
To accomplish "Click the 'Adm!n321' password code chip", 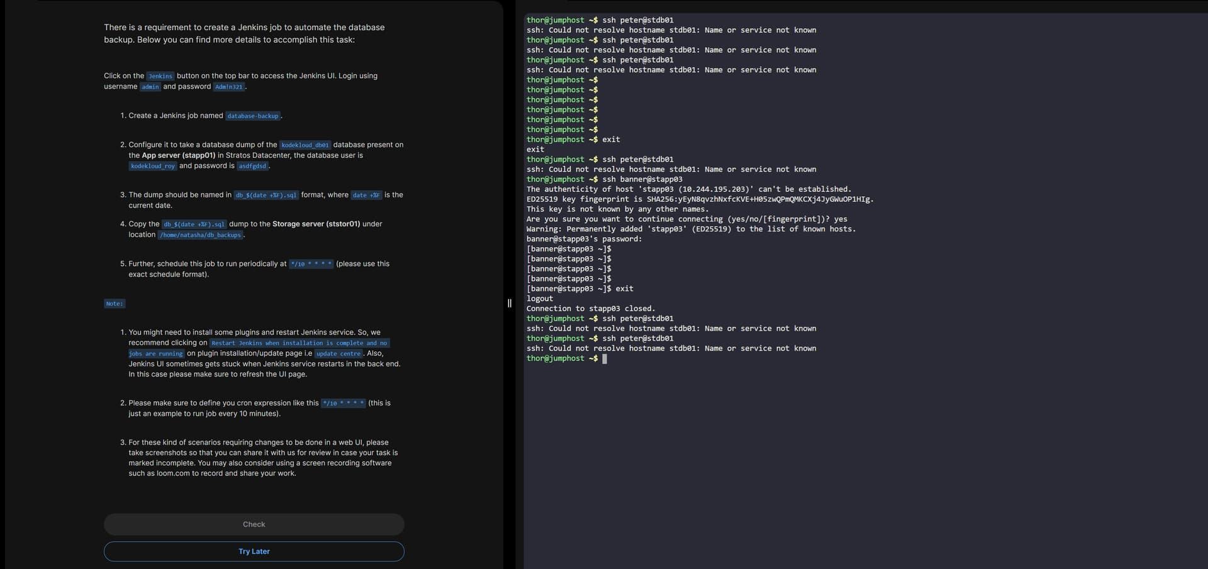I will pyautogui.click(x=228, y=87).
